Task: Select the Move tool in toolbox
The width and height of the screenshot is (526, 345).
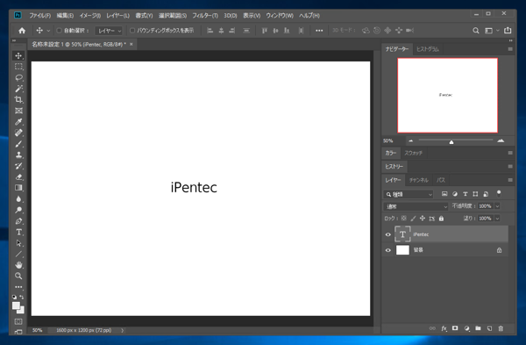Action: (x=18, y=56)
